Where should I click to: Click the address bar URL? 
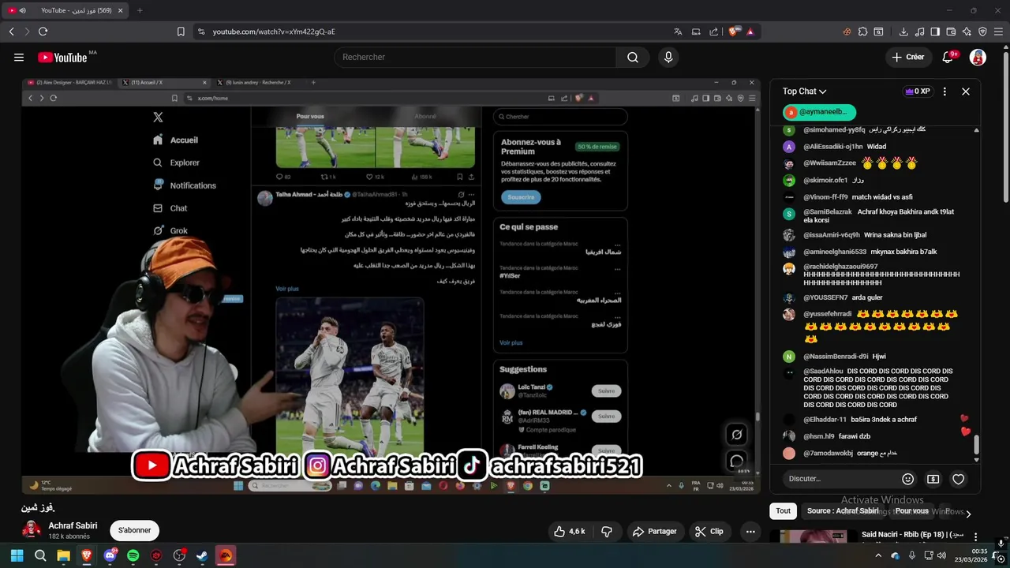274,32
